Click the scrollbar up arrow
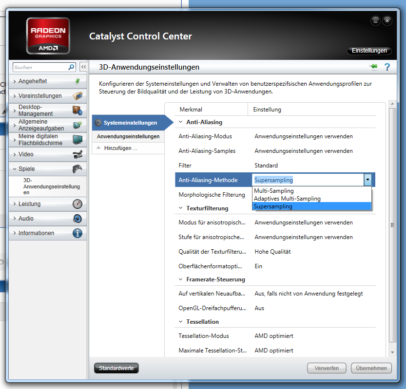Screen dimensions: 406x389 pyautogui.click(x=392, y=103)
